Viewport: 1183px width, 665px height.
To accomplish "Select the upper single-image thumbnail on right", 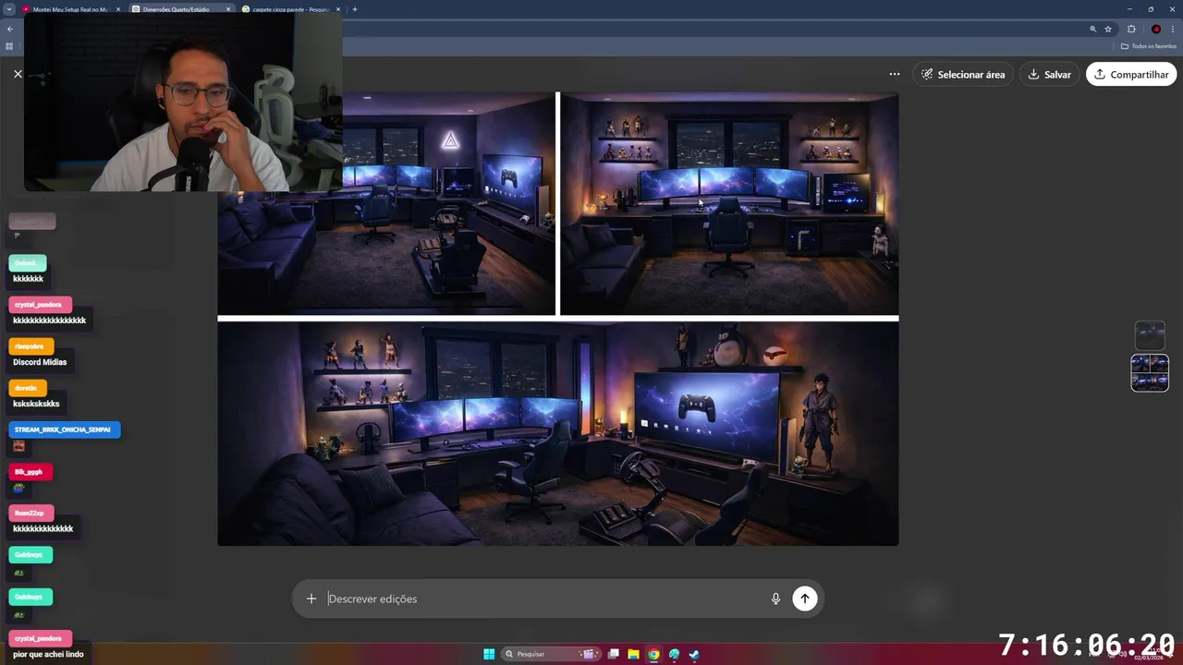I will tap(1150, 334).
